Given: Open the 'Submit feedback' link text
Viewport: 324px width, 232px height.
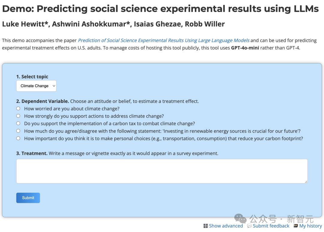Looking at the screenshot, I should pos(271,226).
